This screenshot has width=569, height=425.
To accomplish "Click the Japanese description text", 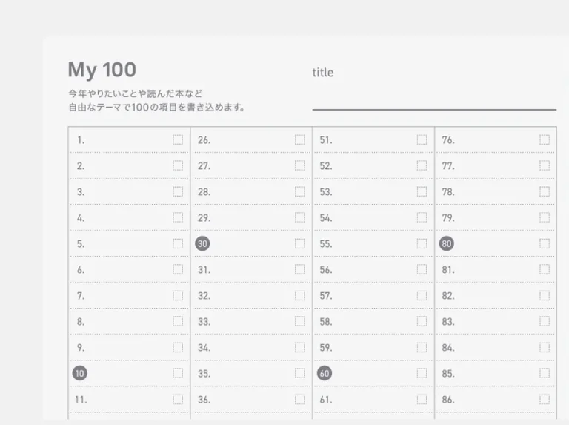I will tap(156, 100).
